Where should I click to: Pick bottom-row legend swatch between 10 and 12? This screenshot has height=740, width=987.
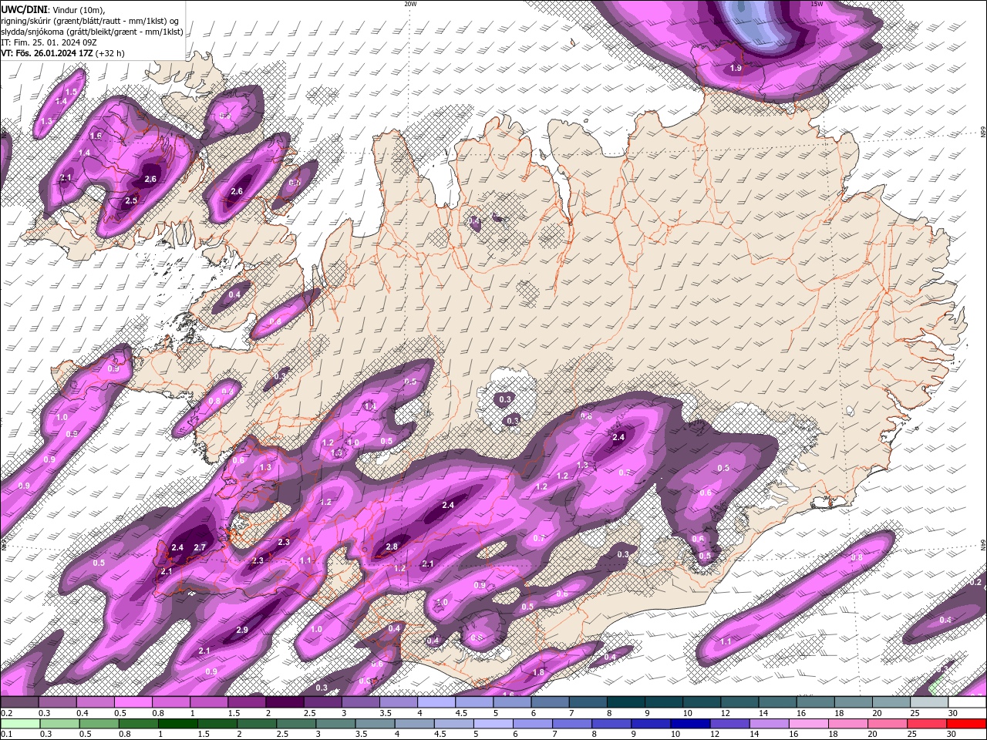(x=690, y=723)
